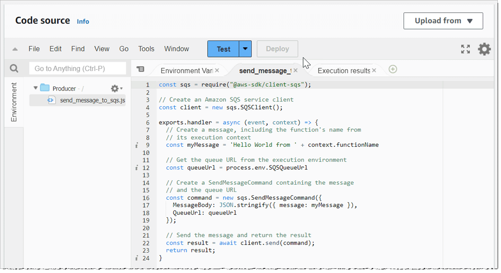Collapse the Producer folder tree
The width and height of the screenshot is (501, 273).
(35, 88)
